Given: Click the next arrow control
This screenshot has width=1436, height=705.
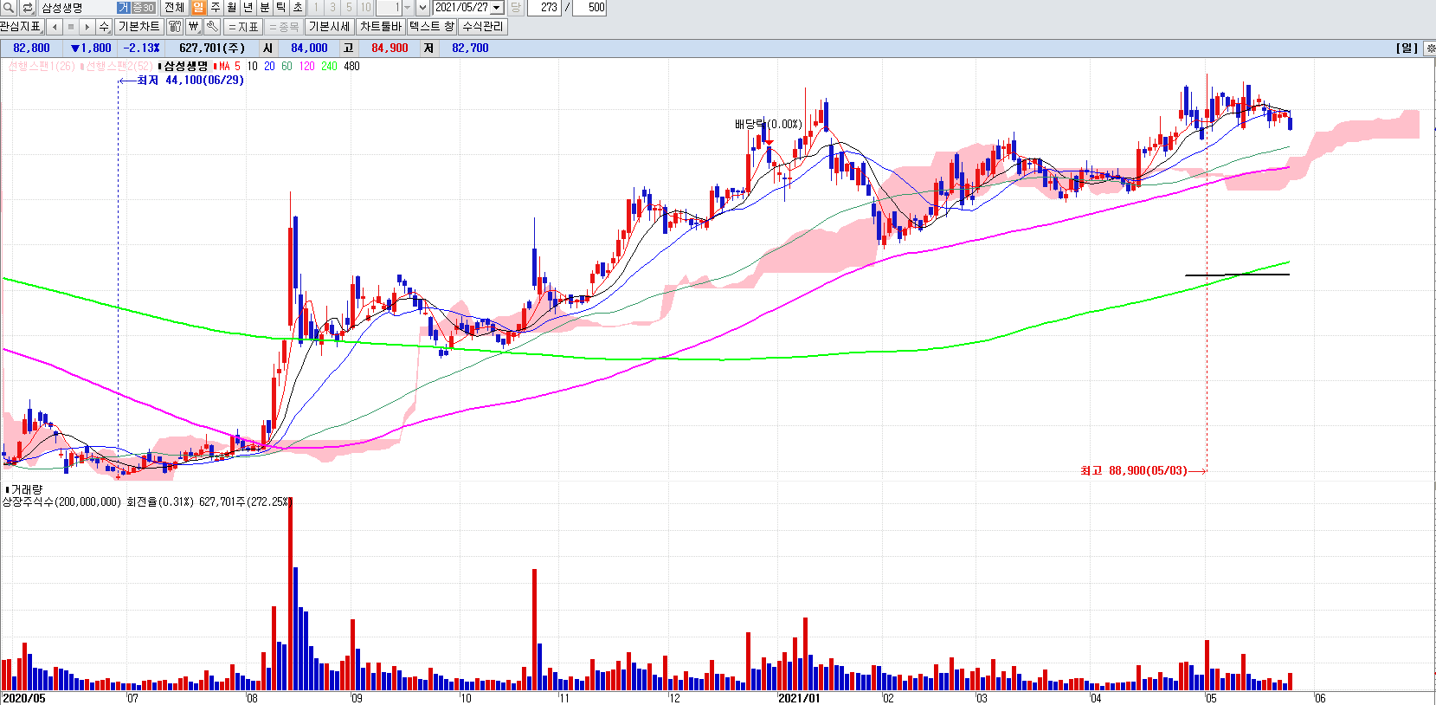Looking at the screenshot, I should click(87, 27).
